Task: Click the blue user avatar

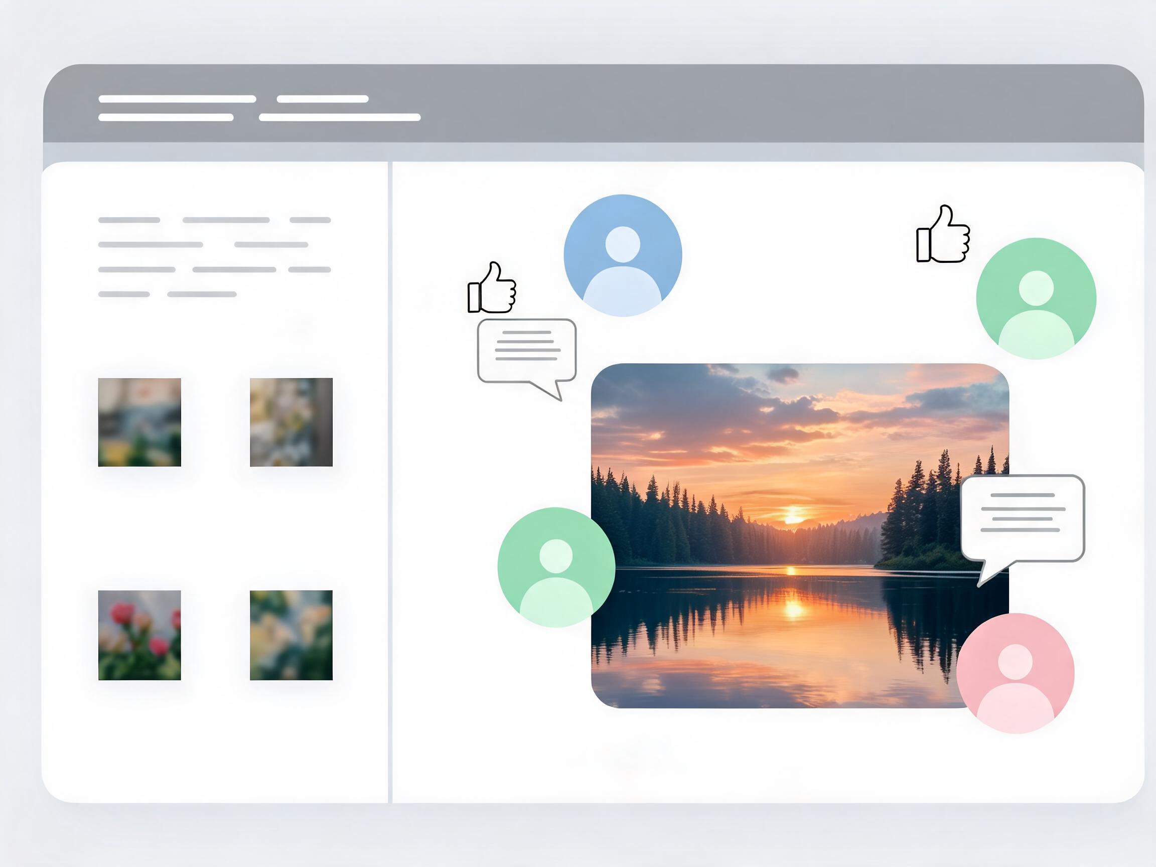Action: pyautogui.click(x=623, y=255)
